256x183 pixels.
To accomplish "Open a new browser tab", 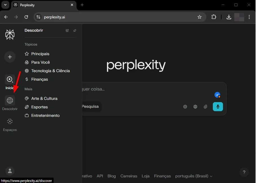I will pyautogui.click(x=82, y=5).
